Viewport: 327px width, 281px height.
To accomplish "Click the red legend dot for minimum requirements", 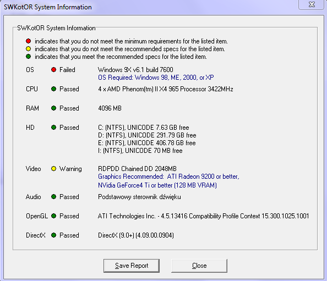I will coord(29,41).
